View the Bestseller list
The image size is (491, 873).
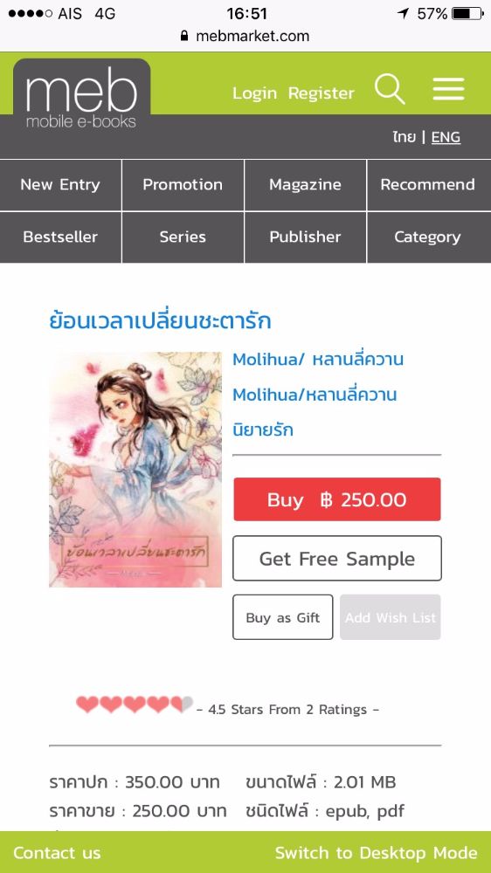point(60,237)
